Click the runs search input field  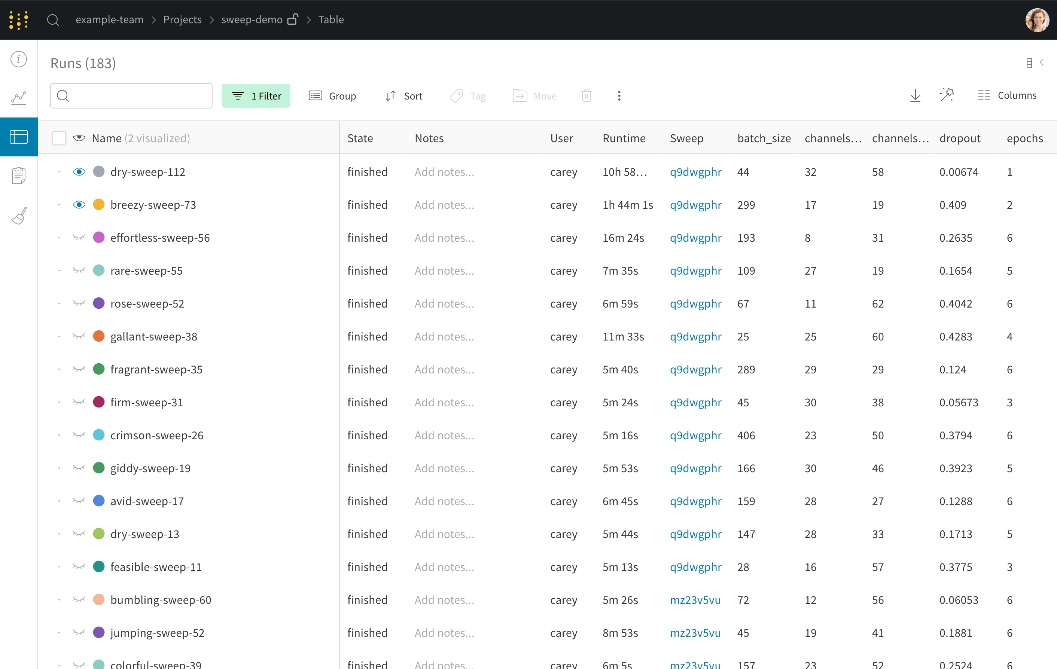[x=136, y=96]
